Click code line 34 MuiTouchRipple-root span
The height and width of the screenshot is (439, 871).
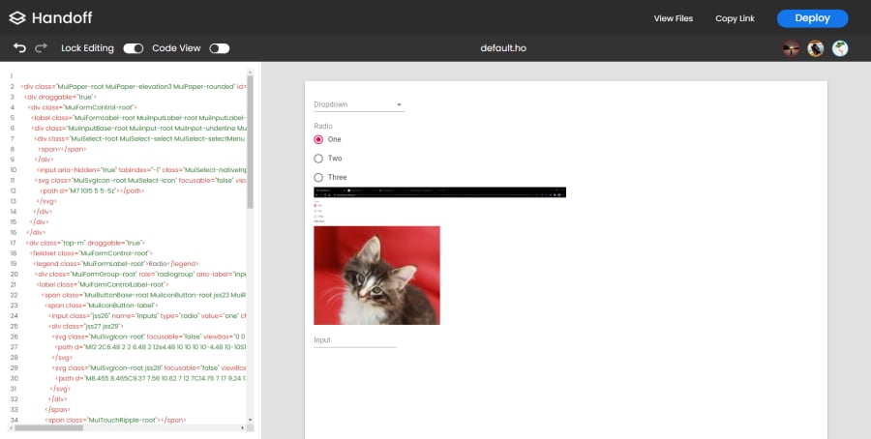pyautogui.click(x=115, y=420)
